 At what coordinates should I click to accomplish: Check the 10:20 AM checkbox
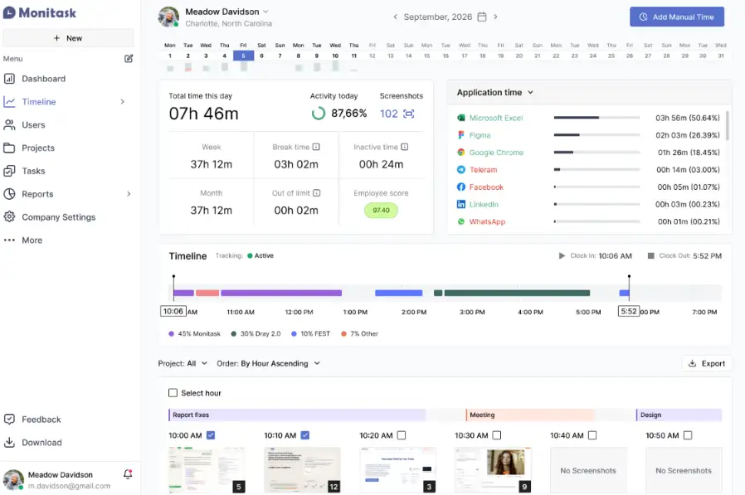tap(402, 435)
